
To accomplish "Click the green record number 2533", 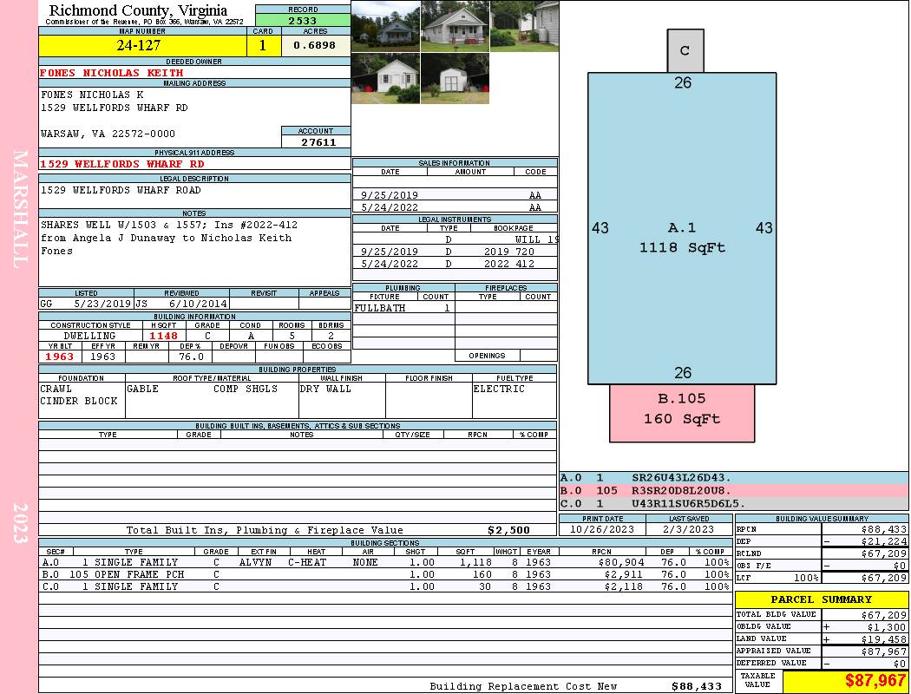I will point(303,20).
